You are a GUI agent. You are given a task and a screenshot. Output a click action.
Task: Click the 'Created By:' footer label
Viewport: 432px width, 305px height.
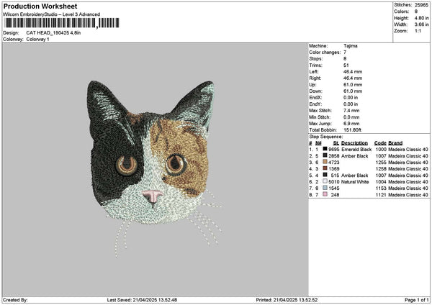click(15, 300)
